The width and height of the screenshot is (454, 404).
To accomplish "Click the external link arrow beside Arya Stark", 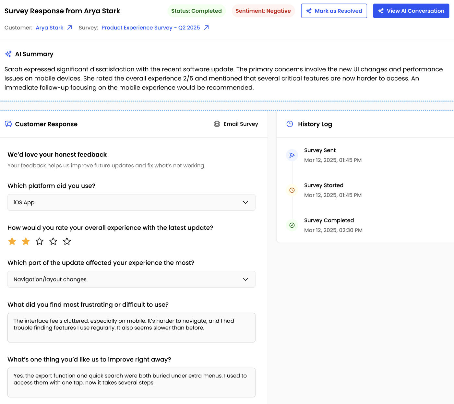I will tap(69, 28).
